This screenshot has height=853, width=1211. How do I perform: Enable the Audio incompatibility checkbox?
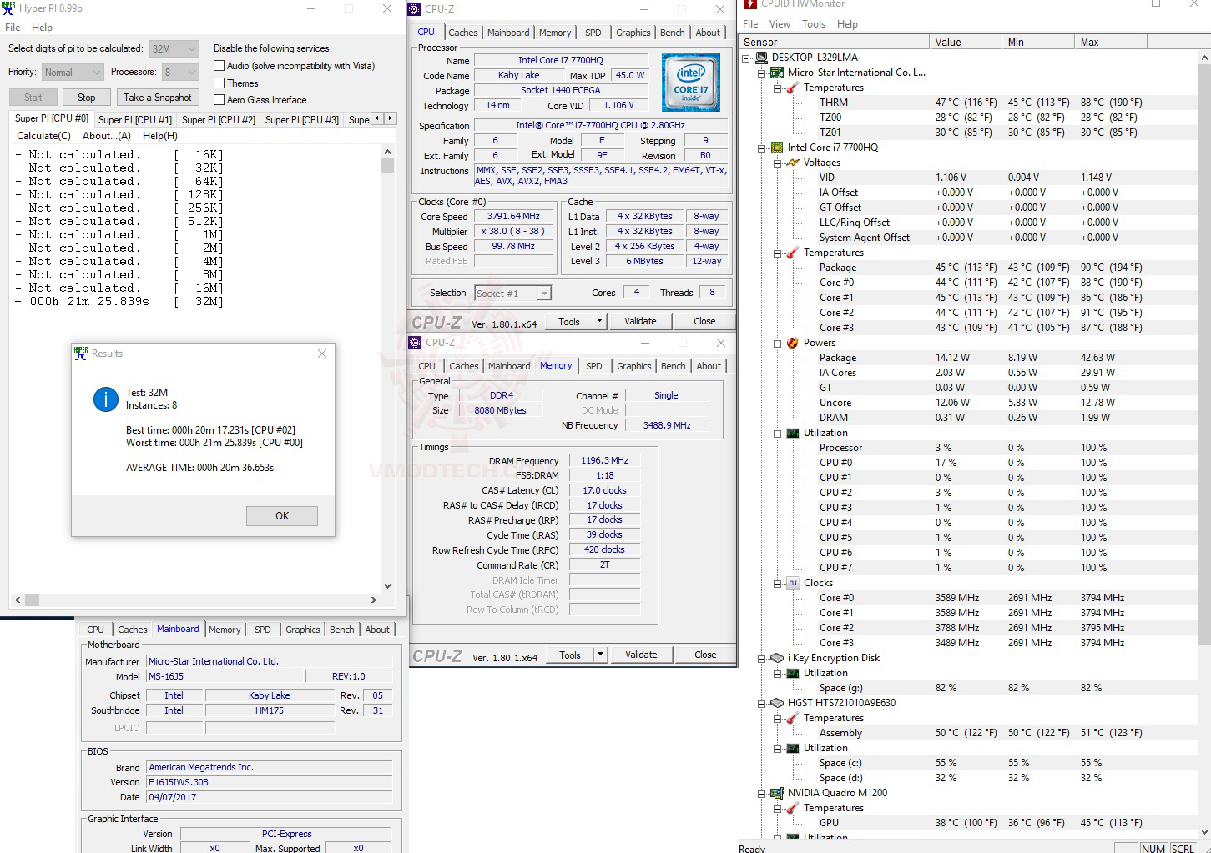(x=218, y=65)
